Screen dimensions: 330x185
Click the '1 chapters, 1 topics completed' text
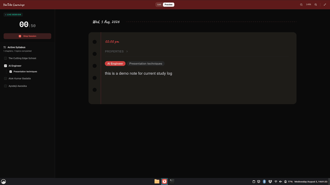point(18,51)
